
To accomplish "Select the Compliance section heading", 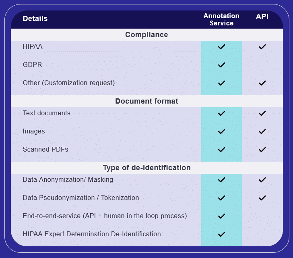I will pos(146,35).
